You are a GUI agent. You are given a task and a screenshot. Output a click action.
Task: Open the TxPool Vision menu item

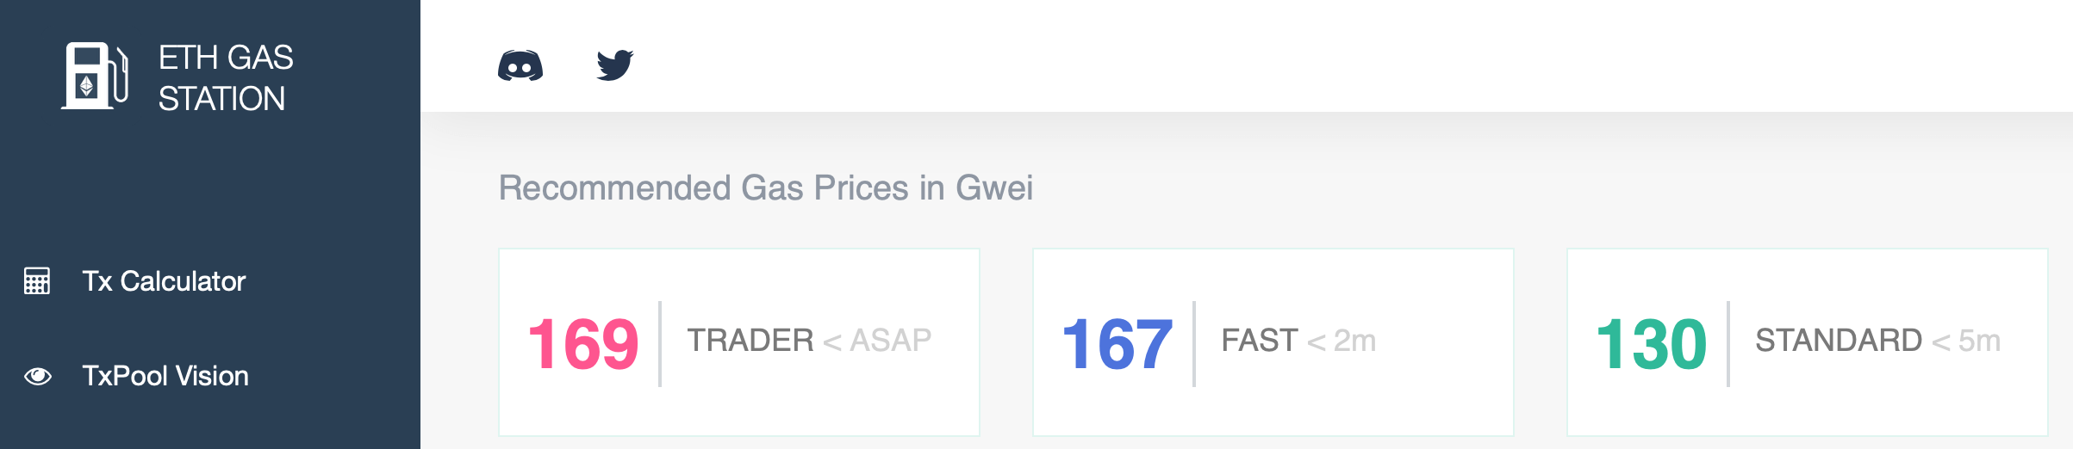(165, 376)
